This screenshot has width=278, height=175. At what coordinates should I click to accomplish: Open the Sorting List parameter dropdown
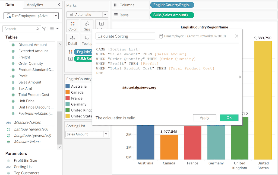106,134
